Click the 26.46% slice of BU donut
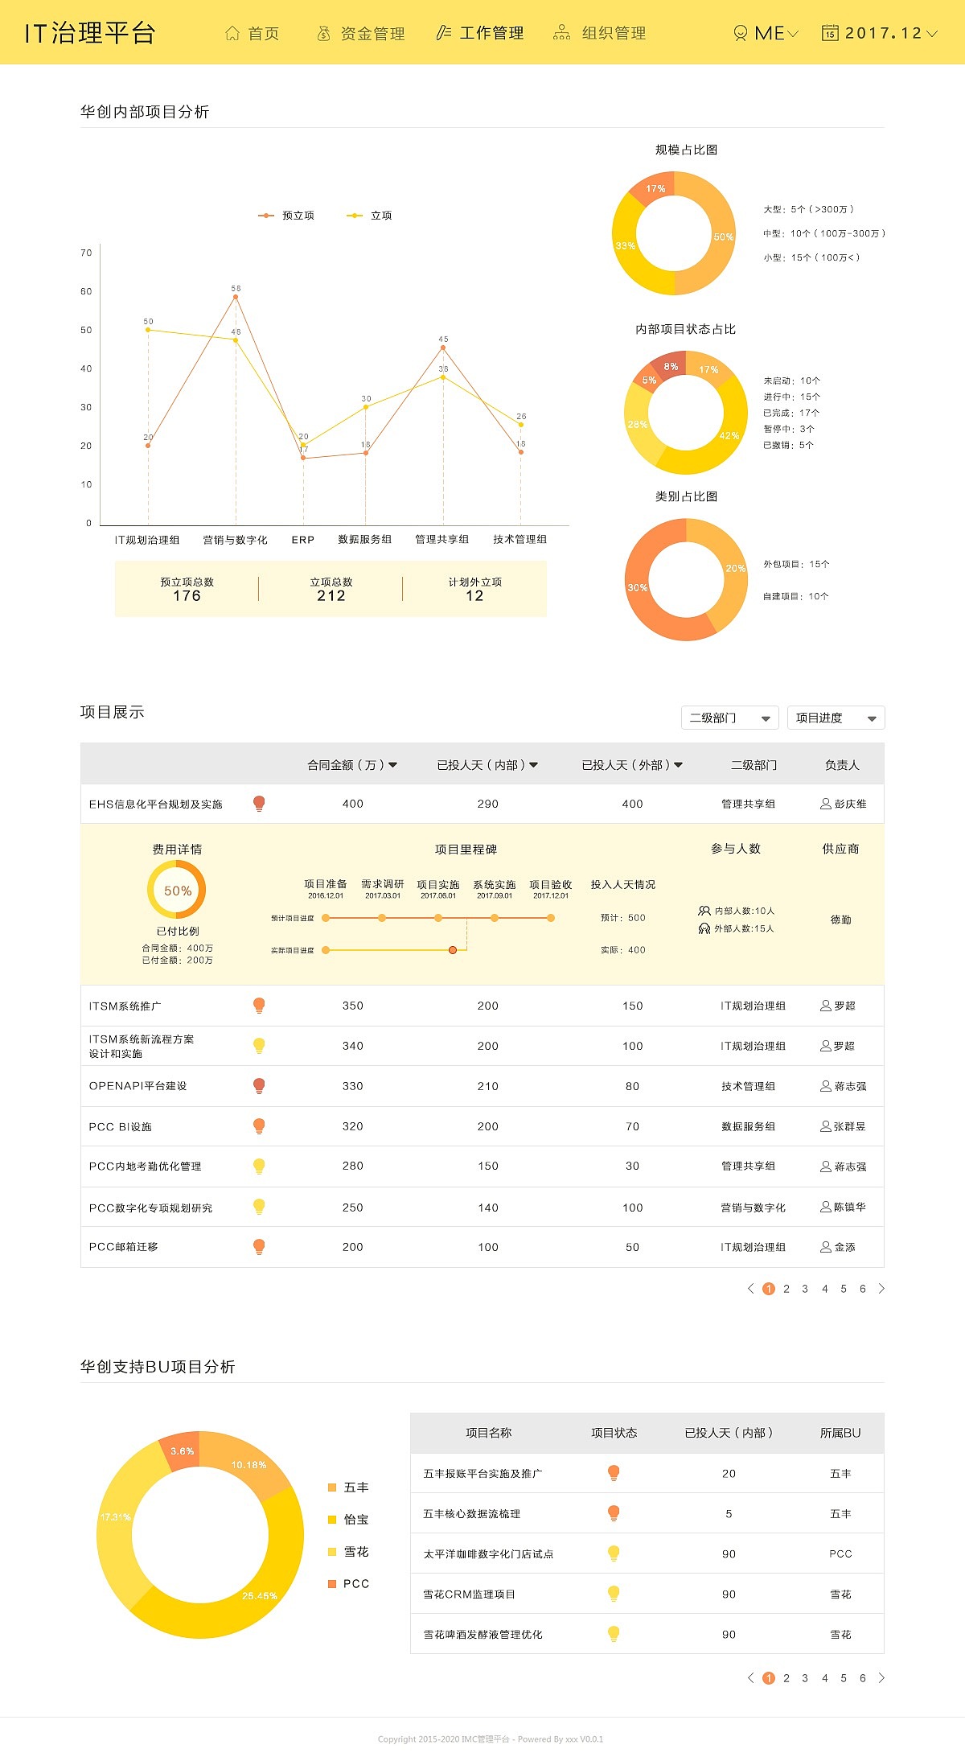 click(x=257, y=1594)
